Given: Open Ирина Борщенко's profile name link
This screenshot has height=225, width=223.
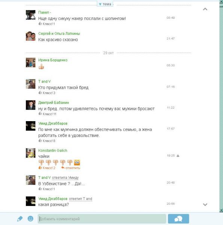Looking at the screenshot, I should [x=53, y=60].
